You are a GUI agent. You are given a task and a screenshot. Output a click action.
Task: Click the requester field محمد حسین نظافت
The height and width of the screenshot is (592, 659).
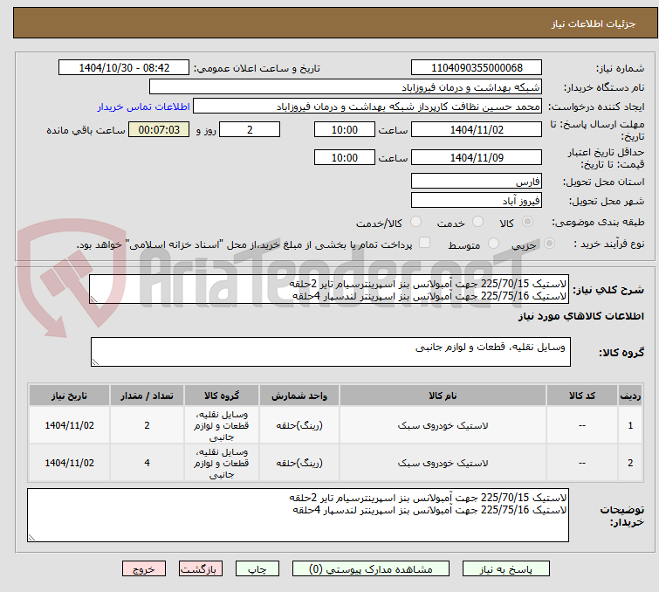click(367, 107)
